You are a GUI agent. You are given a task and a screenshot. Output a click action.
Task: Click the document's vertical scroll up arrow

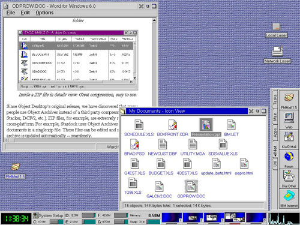pyautogui.click(x=154, y=20)
